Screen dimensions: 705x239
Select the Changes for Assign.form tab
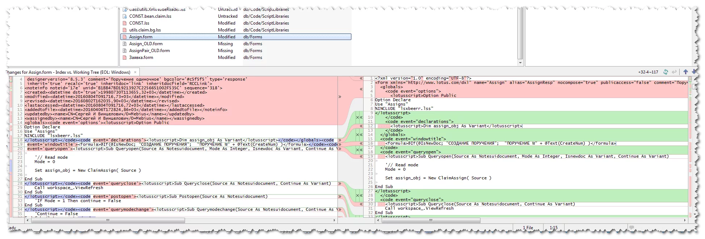(x=69, y=72)
